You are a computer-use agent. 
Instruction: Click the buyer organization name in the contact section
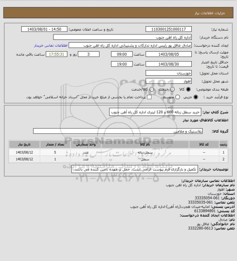click(x=183, y=185)
